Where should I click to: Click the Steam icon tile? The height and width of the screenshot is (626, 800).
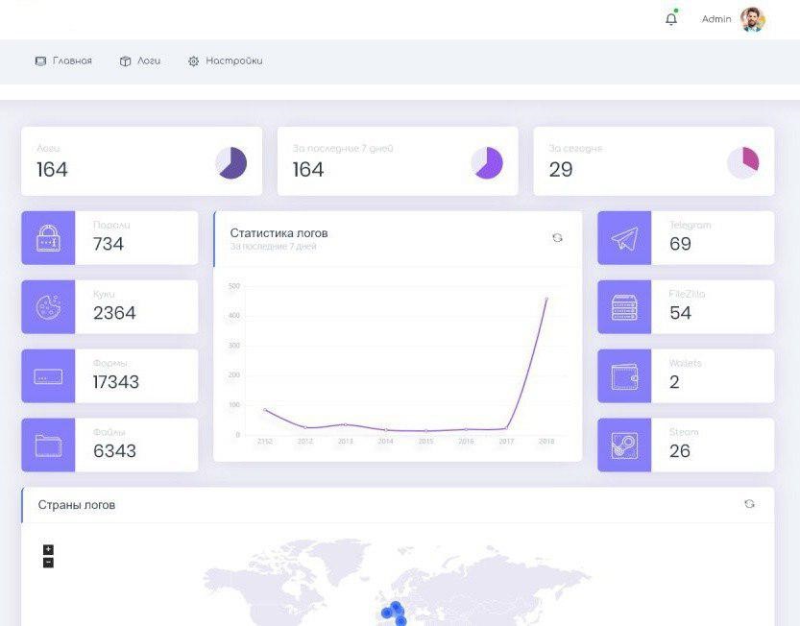coord(624,445)
